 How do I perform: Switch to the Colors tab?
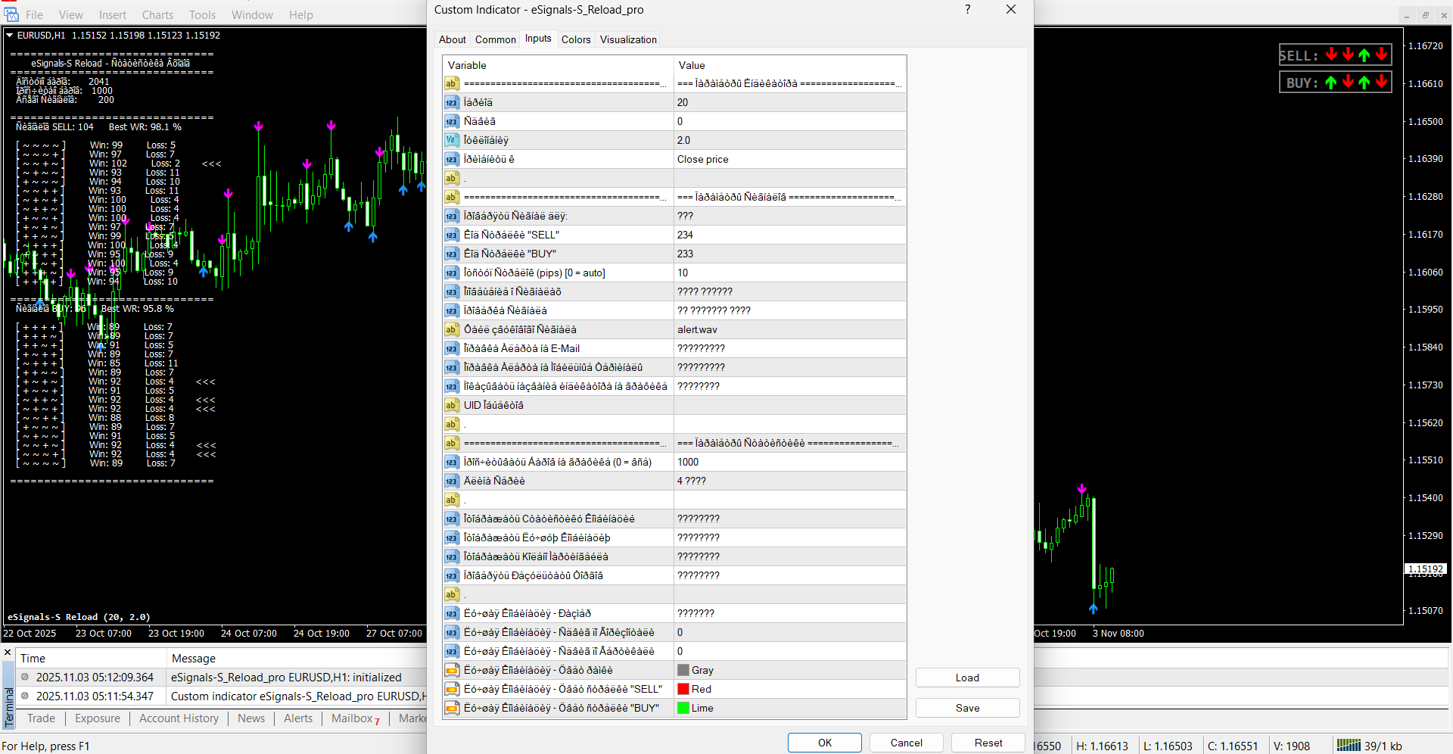[x=575, y=39]
